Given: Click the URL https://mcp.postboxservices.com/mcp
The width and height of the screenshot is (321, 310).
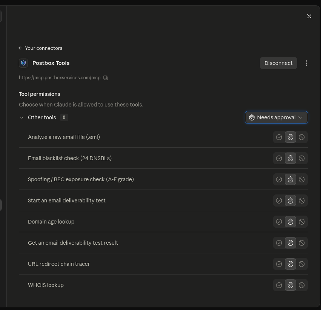Looking at the screenshot, I should (x=60, y=78).
